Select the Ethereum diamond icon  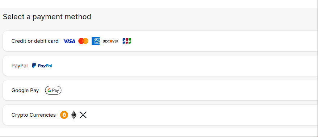[x=74, y=115]
